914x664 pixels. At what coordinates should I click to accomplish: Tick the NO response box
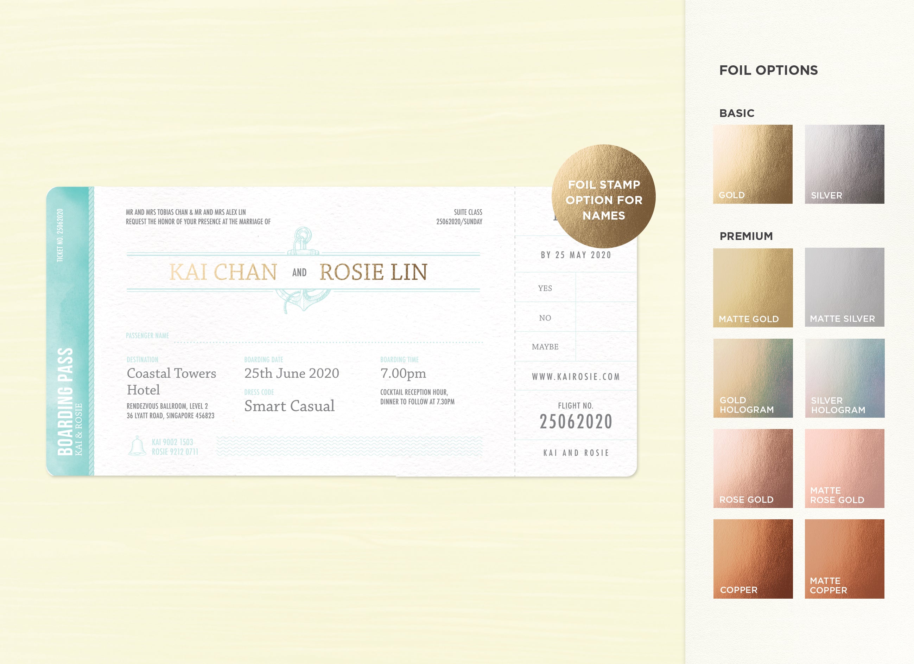[x=606, y=317]
